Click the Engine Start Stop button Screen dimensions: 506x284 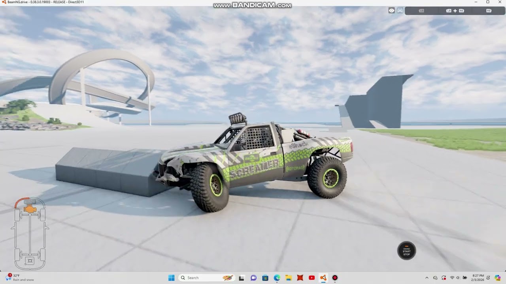pyautogui.click(x=406, y=251)
